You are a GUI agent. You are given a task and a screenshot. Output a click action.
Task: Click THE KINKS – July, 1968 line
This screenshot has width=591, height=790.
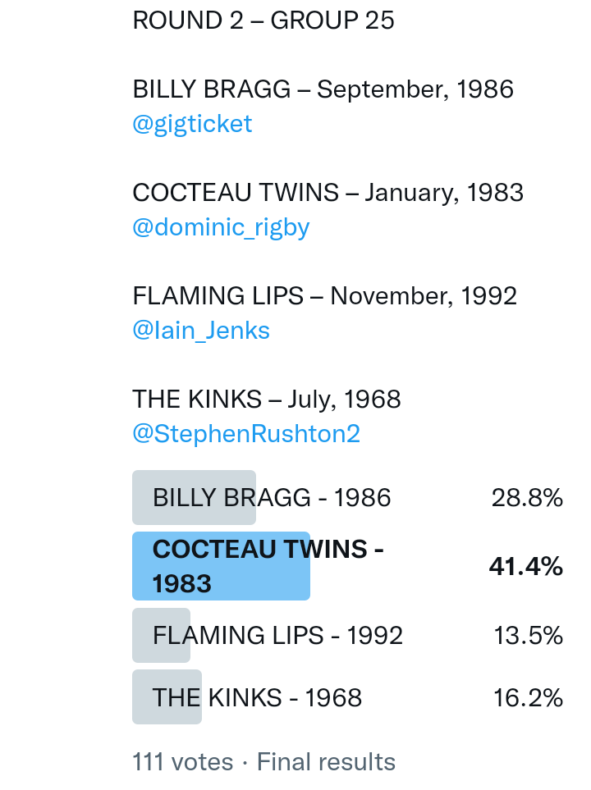click(x=267, y=400)
